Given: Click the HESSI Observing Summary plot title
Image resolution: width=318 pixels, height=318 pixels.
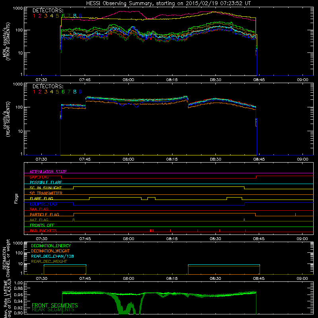Looking at the screenshot, I should point(169,3).
